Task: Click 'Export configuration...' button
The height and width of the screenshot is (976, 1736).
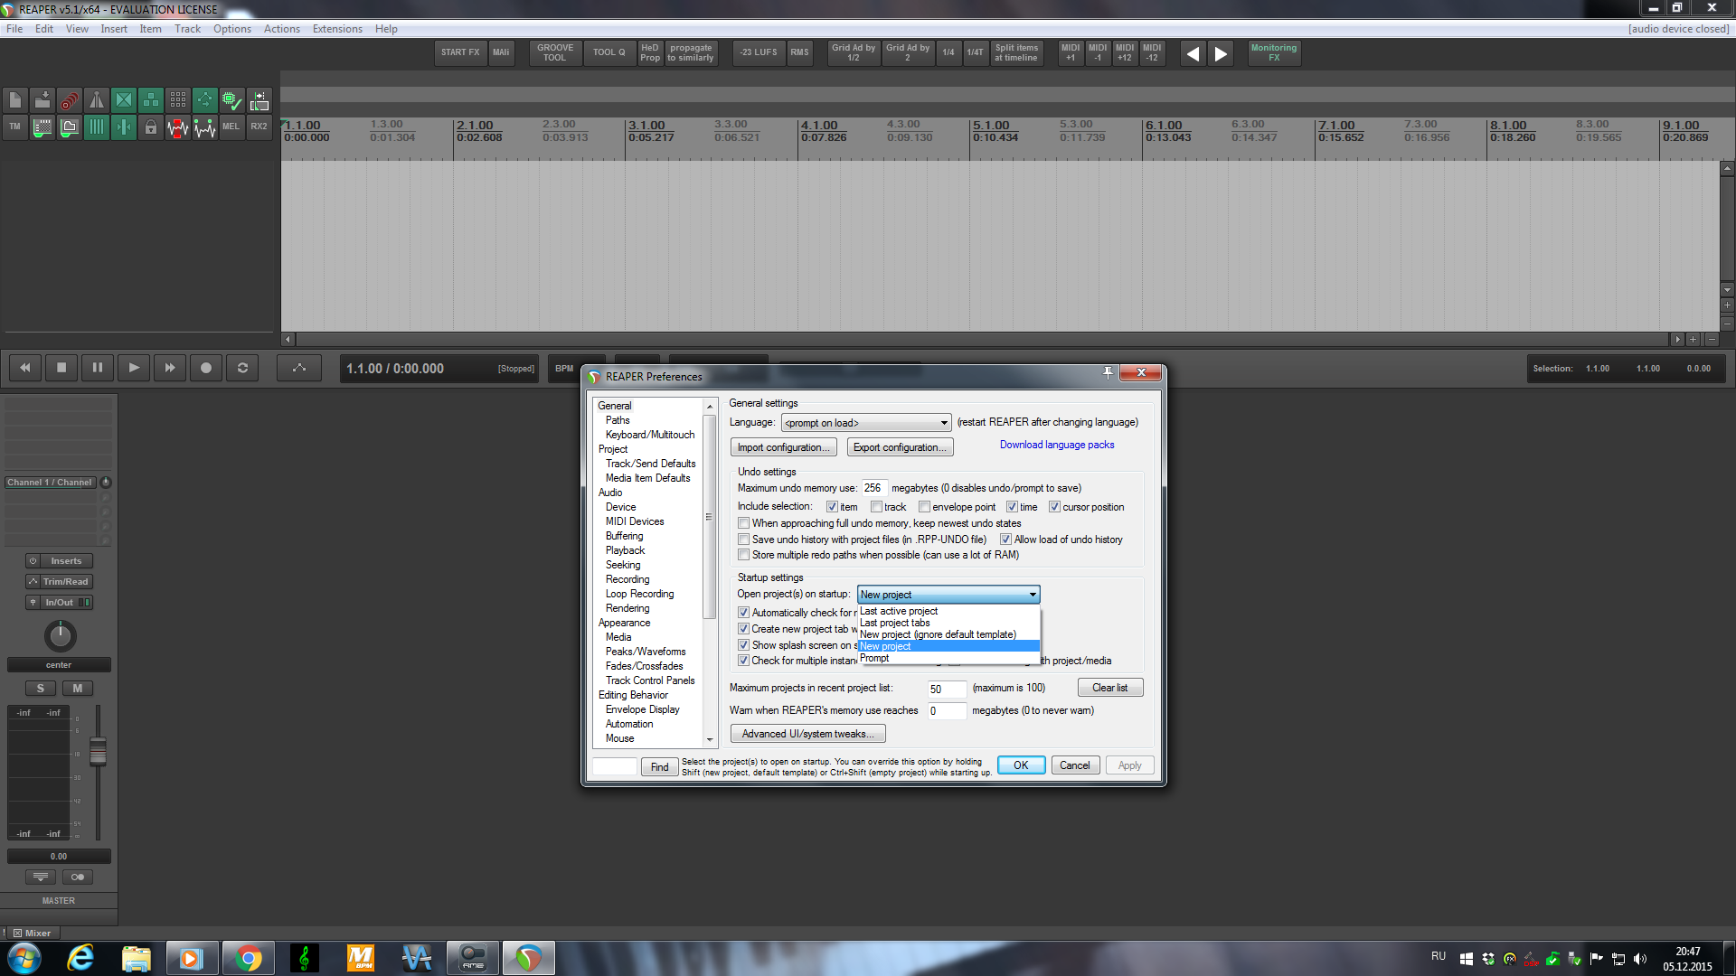Action: point(900,447)
